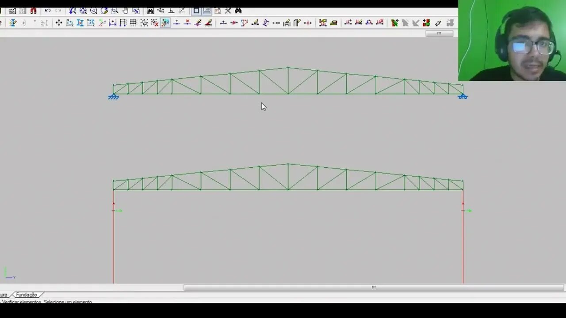Choose the blue I-beam profile icon
Viewport: 566px width, 318px height.
[80, 23]
